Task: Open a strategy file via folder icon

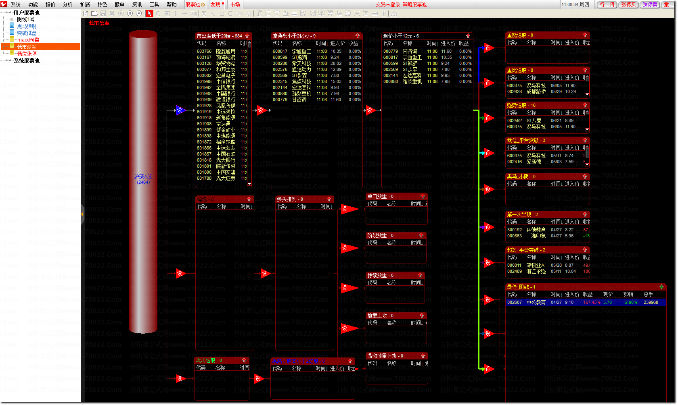Action: [94, 13]
